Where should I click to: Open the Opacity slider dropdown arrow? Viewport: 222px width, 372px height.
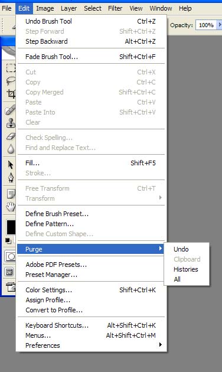pyautogui.click(x=220, y=25)
